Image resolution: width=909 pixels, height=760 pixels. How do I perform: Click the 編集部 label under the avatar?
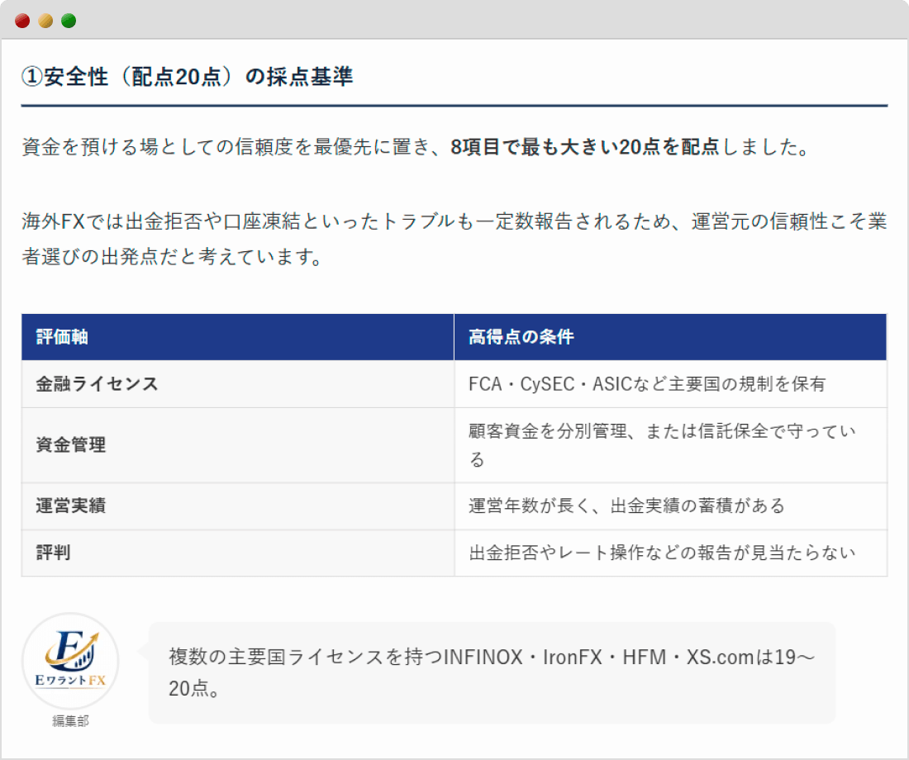point(70,720)
